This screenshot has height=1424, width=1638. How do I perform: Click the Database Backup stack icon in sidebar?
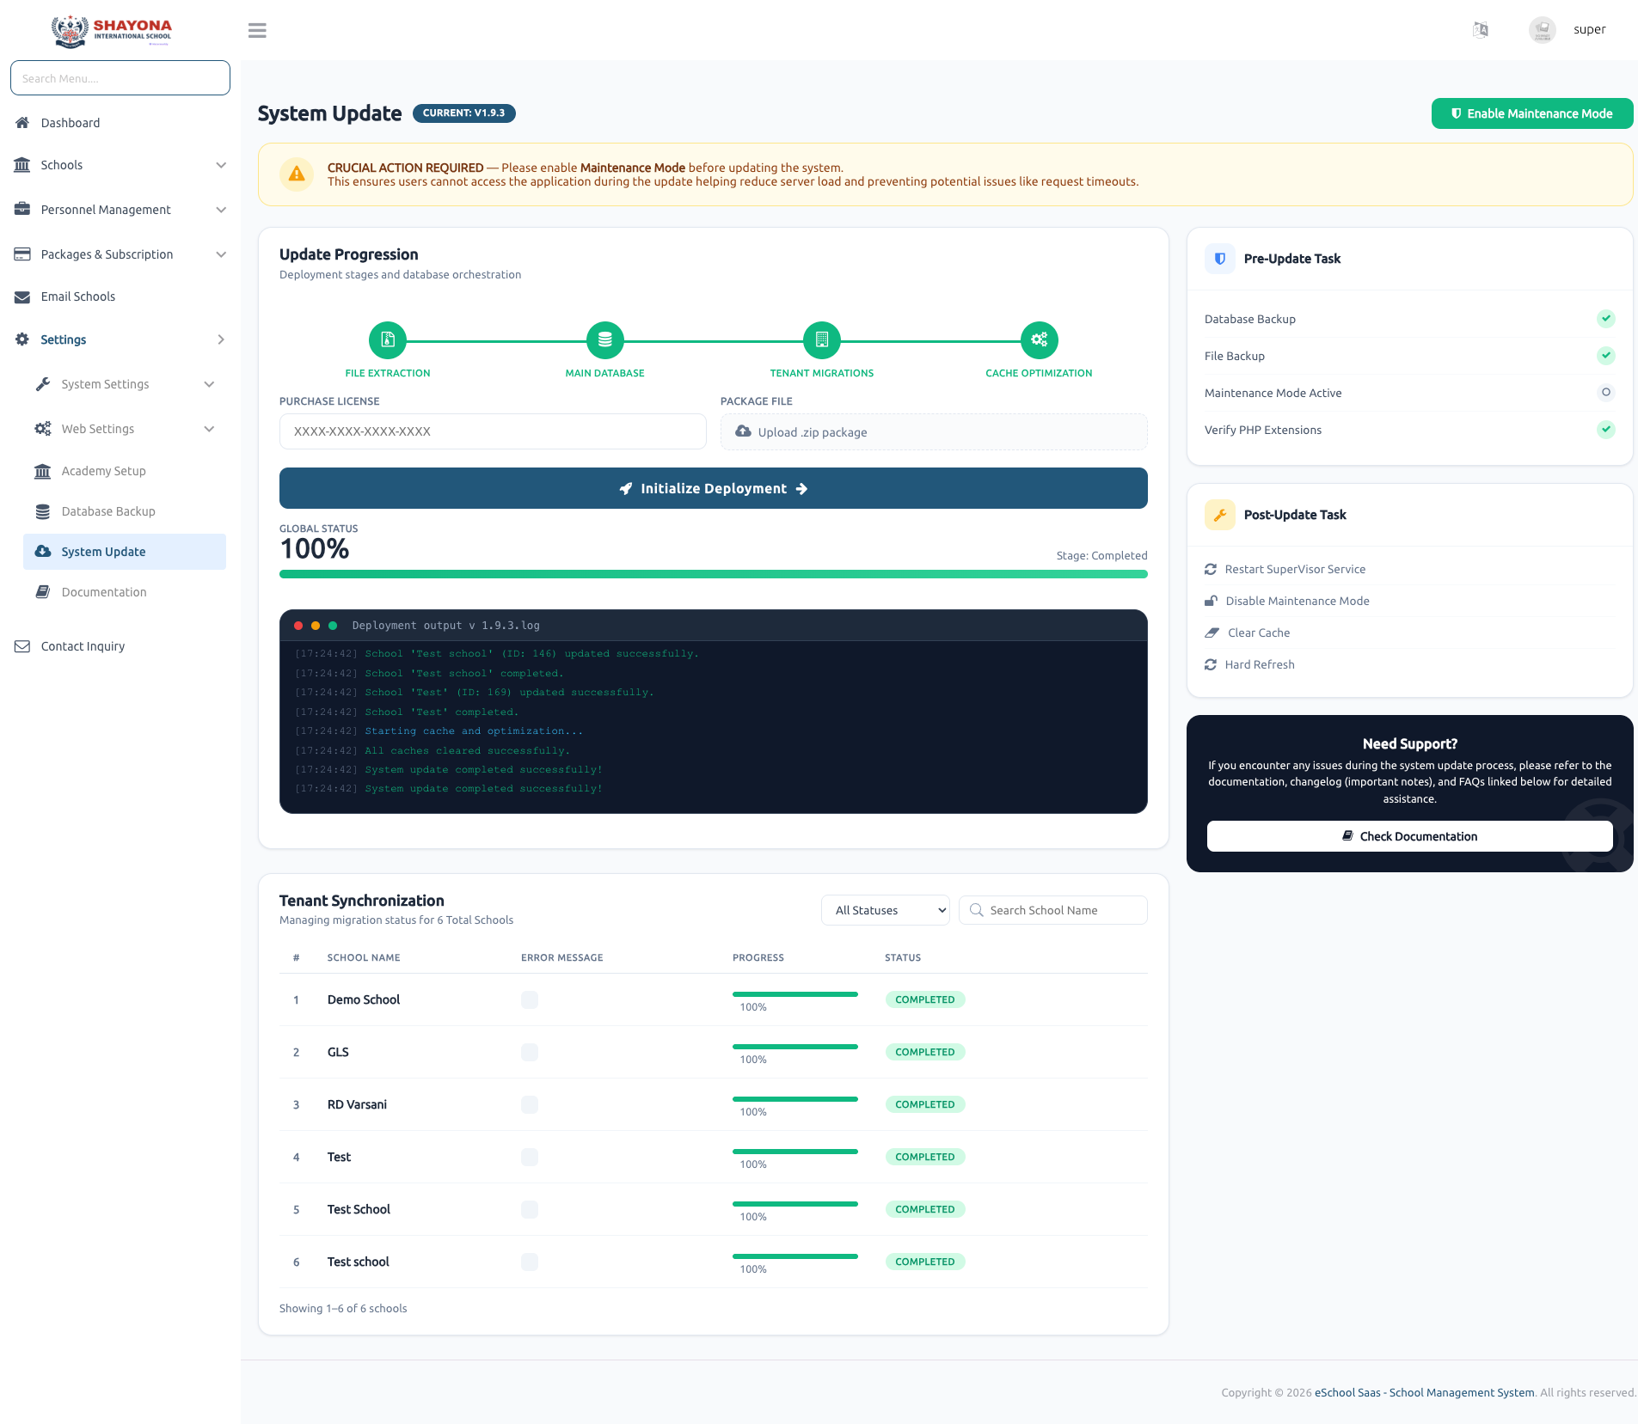pyautogui.click(x=42, y=511)
